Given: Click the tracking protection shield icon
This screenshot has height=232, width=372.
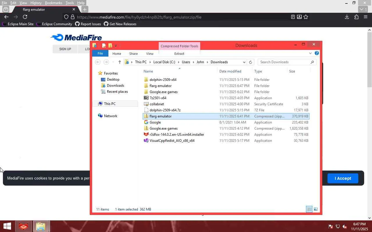Looking at the screenshot, I should (66, 17).
